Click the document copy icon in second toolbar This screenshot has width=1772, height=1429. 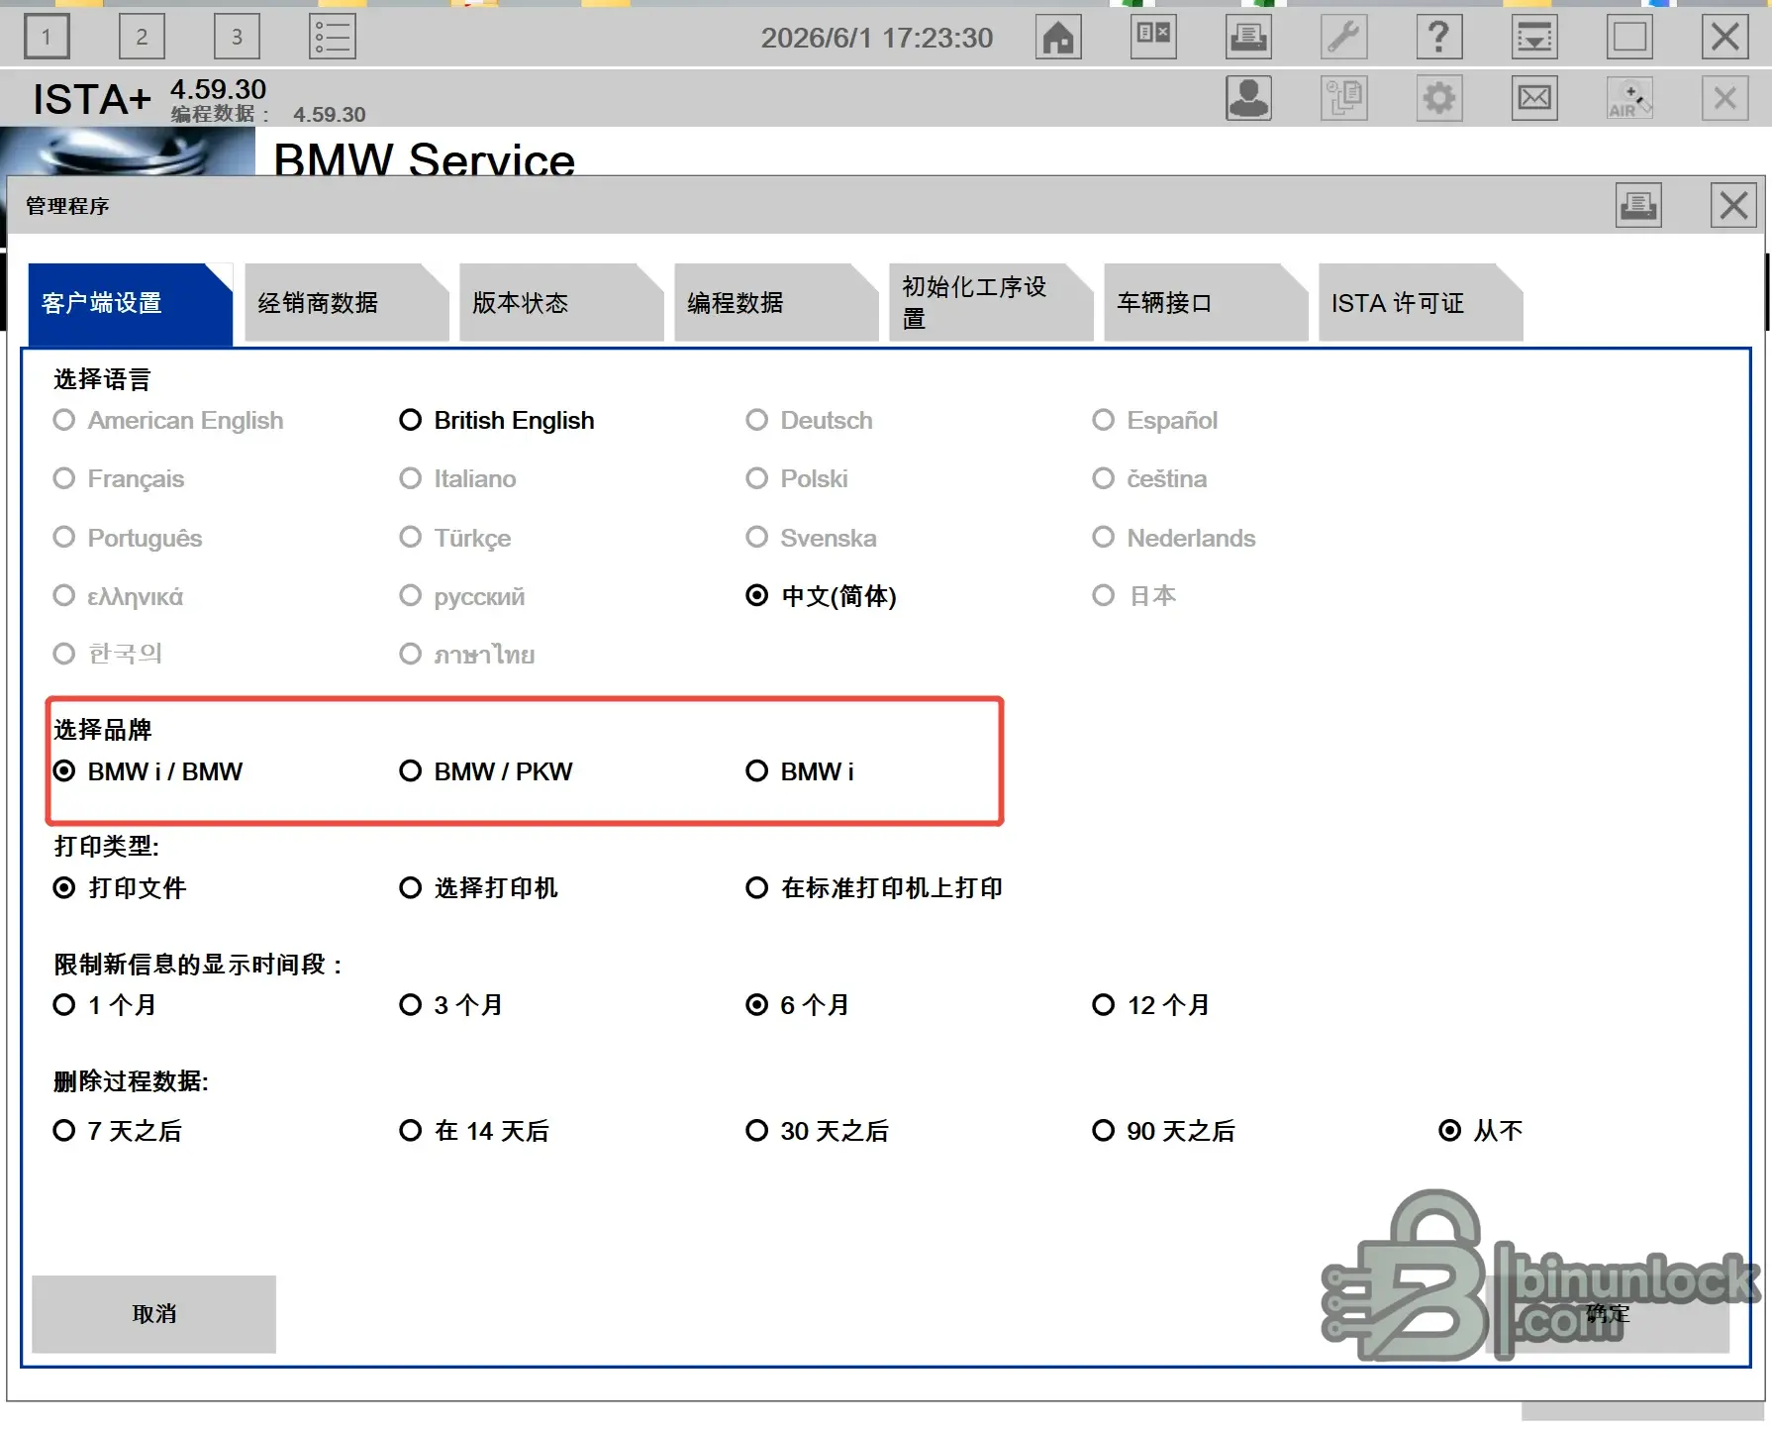tap(1344, 98)
